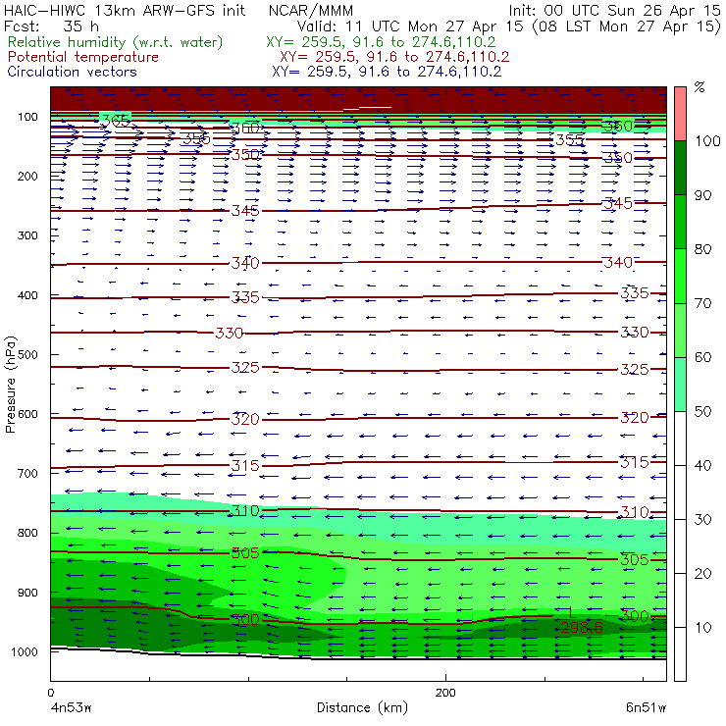Click the colorbar label '10'
Viewport: 726px width, 726px height.
click(x=702, y=627)
